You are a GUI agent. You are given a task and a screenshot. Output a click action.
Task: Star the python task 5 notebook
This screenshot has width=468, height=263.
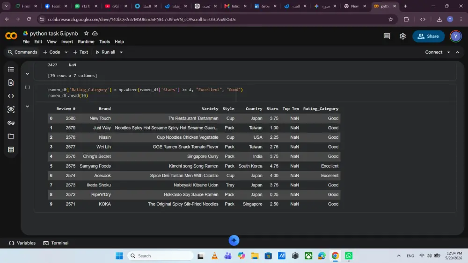tap(86, 33)
